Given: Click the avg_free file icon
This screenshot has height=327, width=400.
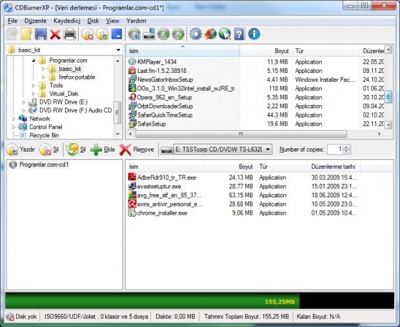Looking at the screenshot, I should [x=132, y=195].
